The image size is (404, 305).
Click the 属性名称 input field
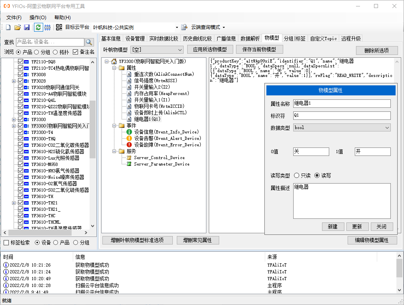(x=342, y=103)
